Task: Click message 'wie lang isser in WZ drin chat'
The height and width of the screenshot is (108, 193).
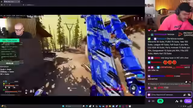Action: pos(175,58)
